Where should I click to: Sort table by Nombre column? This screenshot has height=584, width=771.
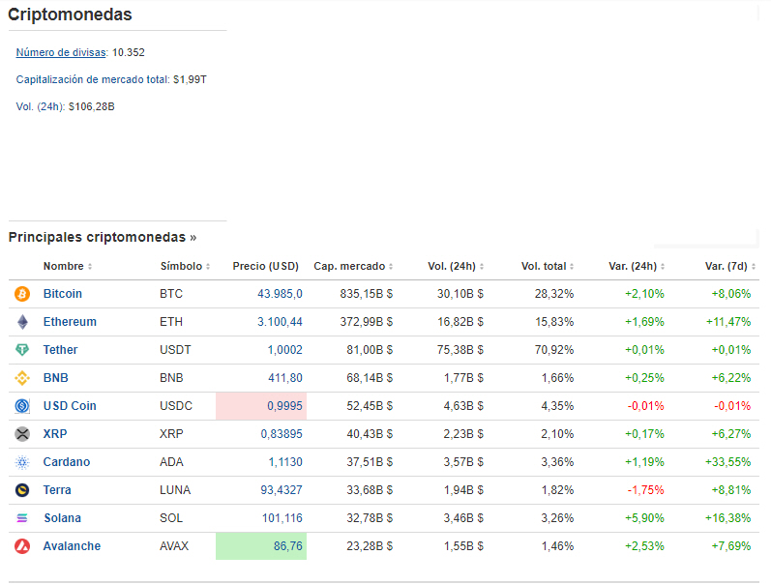pyautogui.click(x=68, y=266)
